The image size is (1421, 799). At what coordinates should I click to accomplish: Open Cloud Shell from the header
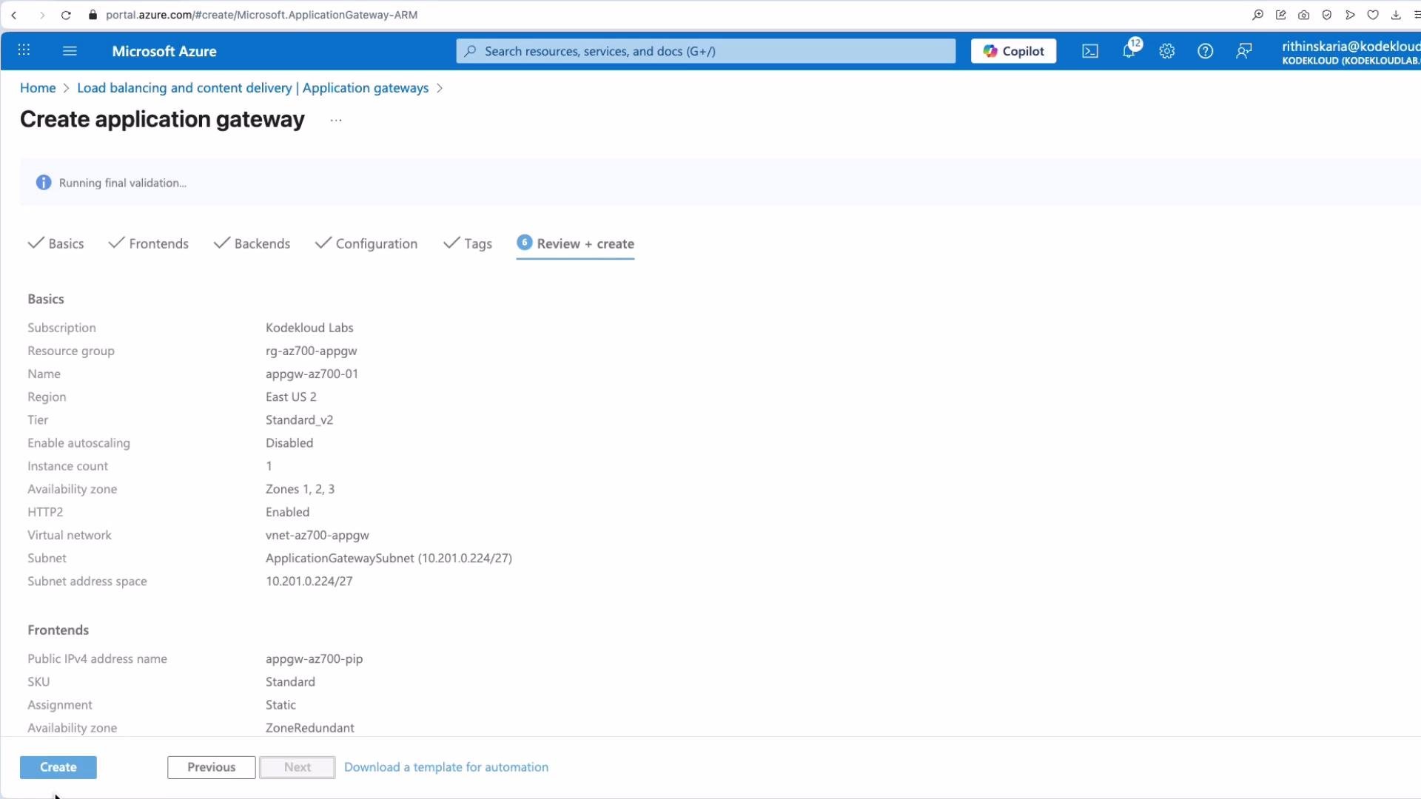[1090, 51]
